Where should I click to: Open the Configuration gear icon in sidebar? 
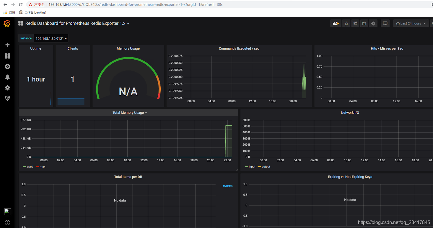pyautogui.click(x=7, y=88)
